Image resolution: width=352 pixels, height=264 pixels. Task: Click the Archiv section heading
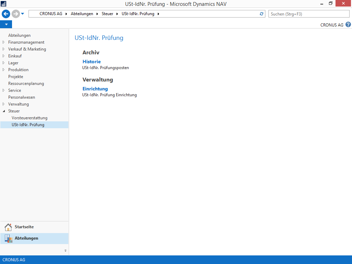tap(91, 52)
